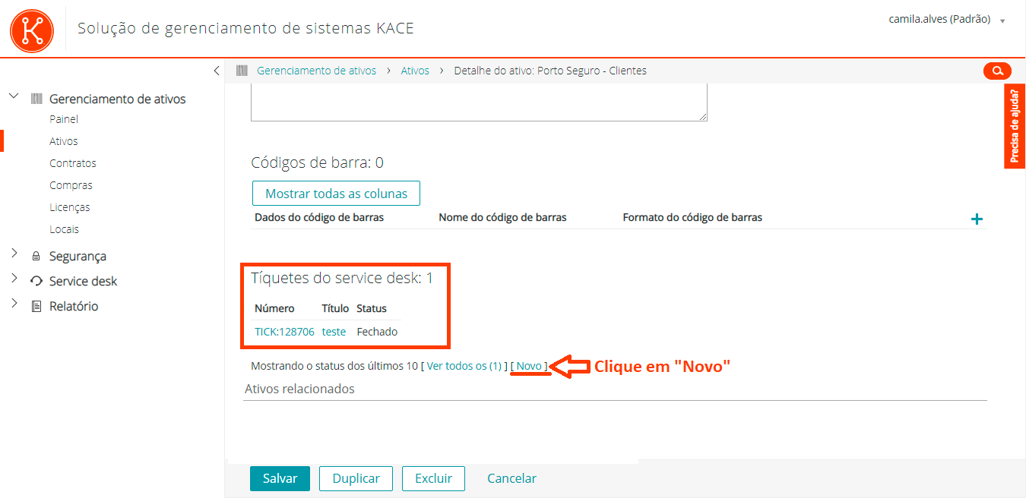Click the Gerenciamento de ativos breadcrumb link

point(316,71)
